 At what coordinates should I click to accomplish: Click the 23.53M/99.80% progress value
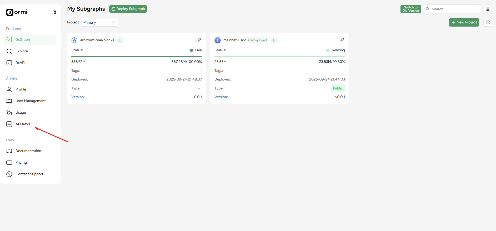(x=332, y=62)
